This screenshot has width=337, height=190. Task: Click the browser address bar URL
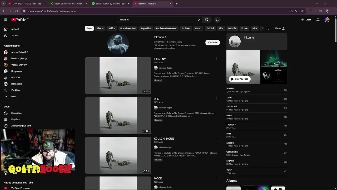click(51, 11)
